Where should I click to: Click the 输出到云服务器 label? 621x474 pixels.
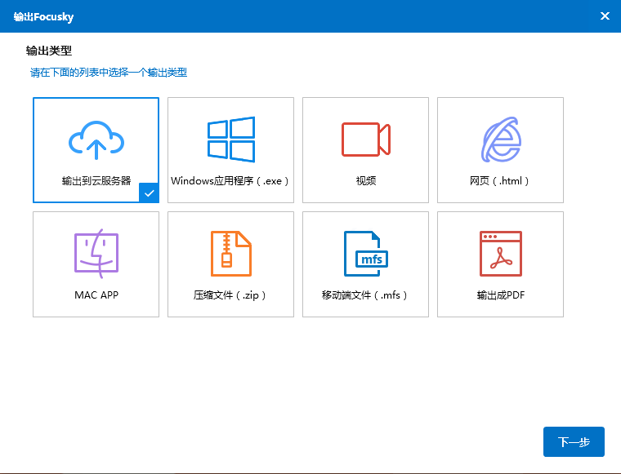point(96,180)
